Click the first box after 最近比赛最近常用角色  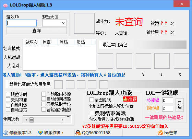coord(58,84)
